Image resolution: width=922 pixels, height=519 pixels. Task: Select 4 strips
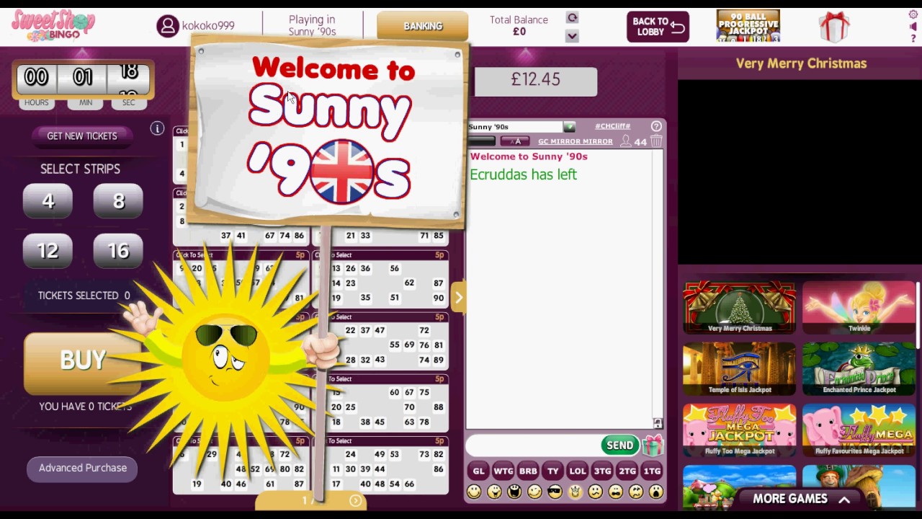(x=48, y=201)
